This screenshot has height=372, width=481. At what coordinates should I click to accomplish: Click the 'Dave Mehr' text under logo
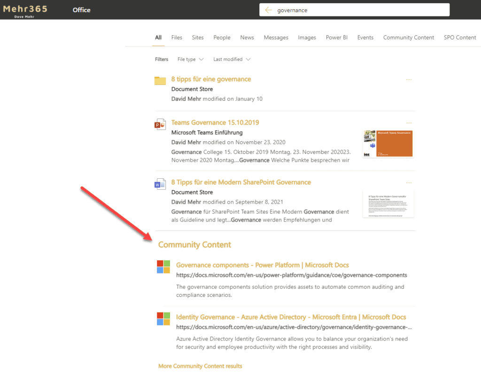24,17
